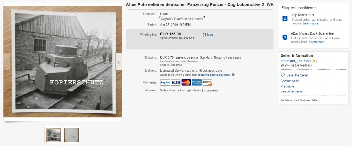Open returns See details link
This screenshot has height=146, width=352.
pyautogui.click(x=211, y=91)
